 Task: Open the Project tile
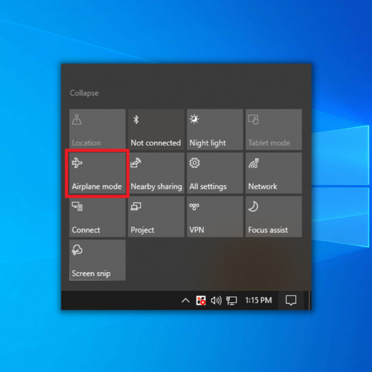156,217
